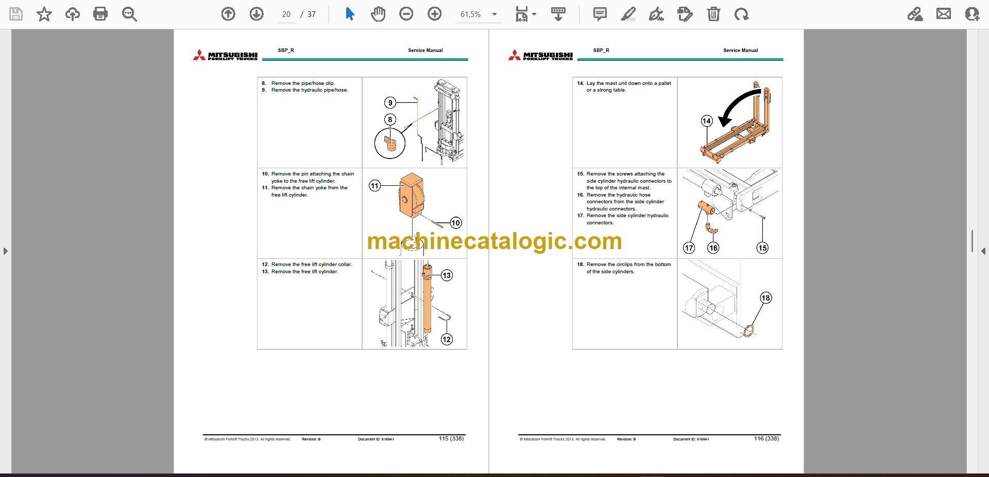Click text 'Lay the mast unit down onto a pallet'
989x477 pixels.
(x=628, y=83)
